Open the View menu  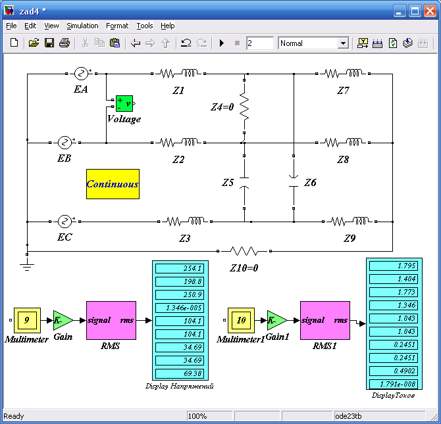point(51,26)
